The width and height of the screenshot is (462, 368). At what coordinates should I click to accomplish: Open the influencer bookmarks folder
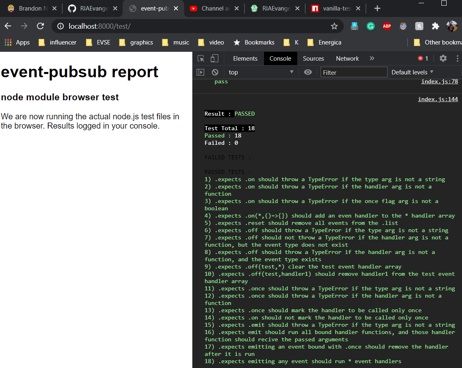[x=58, y=42]
